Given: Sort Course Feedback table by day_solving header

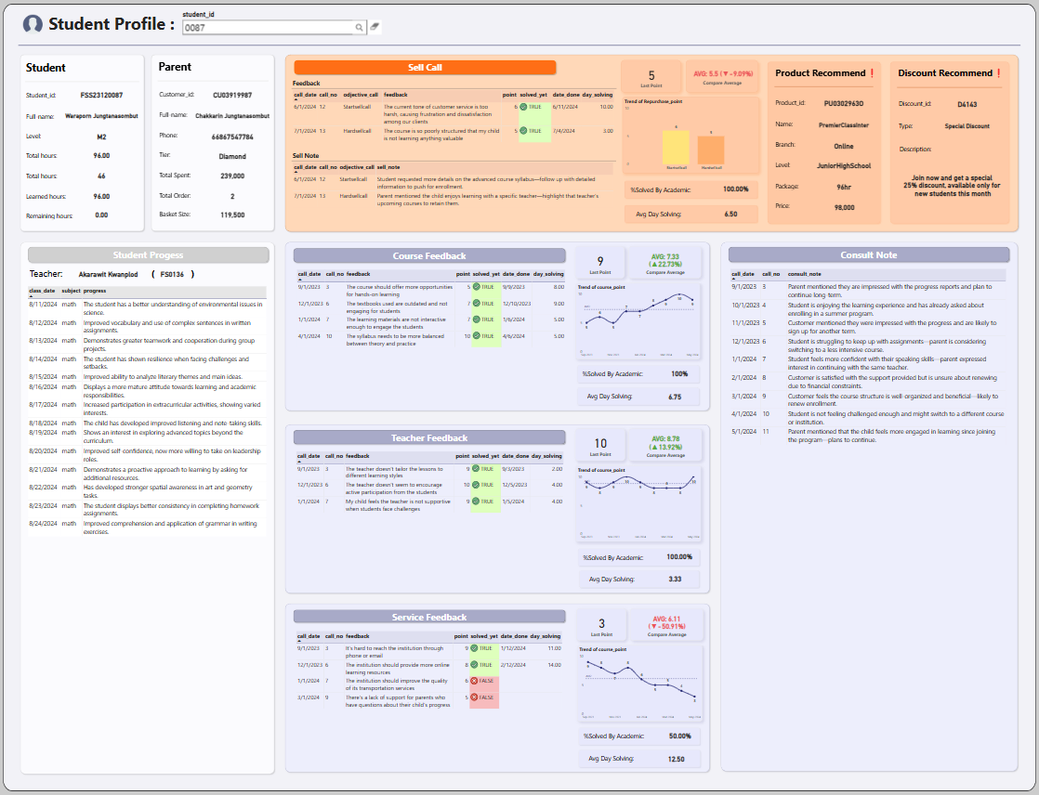Looking at the screenshot, I should coord(548,274).
